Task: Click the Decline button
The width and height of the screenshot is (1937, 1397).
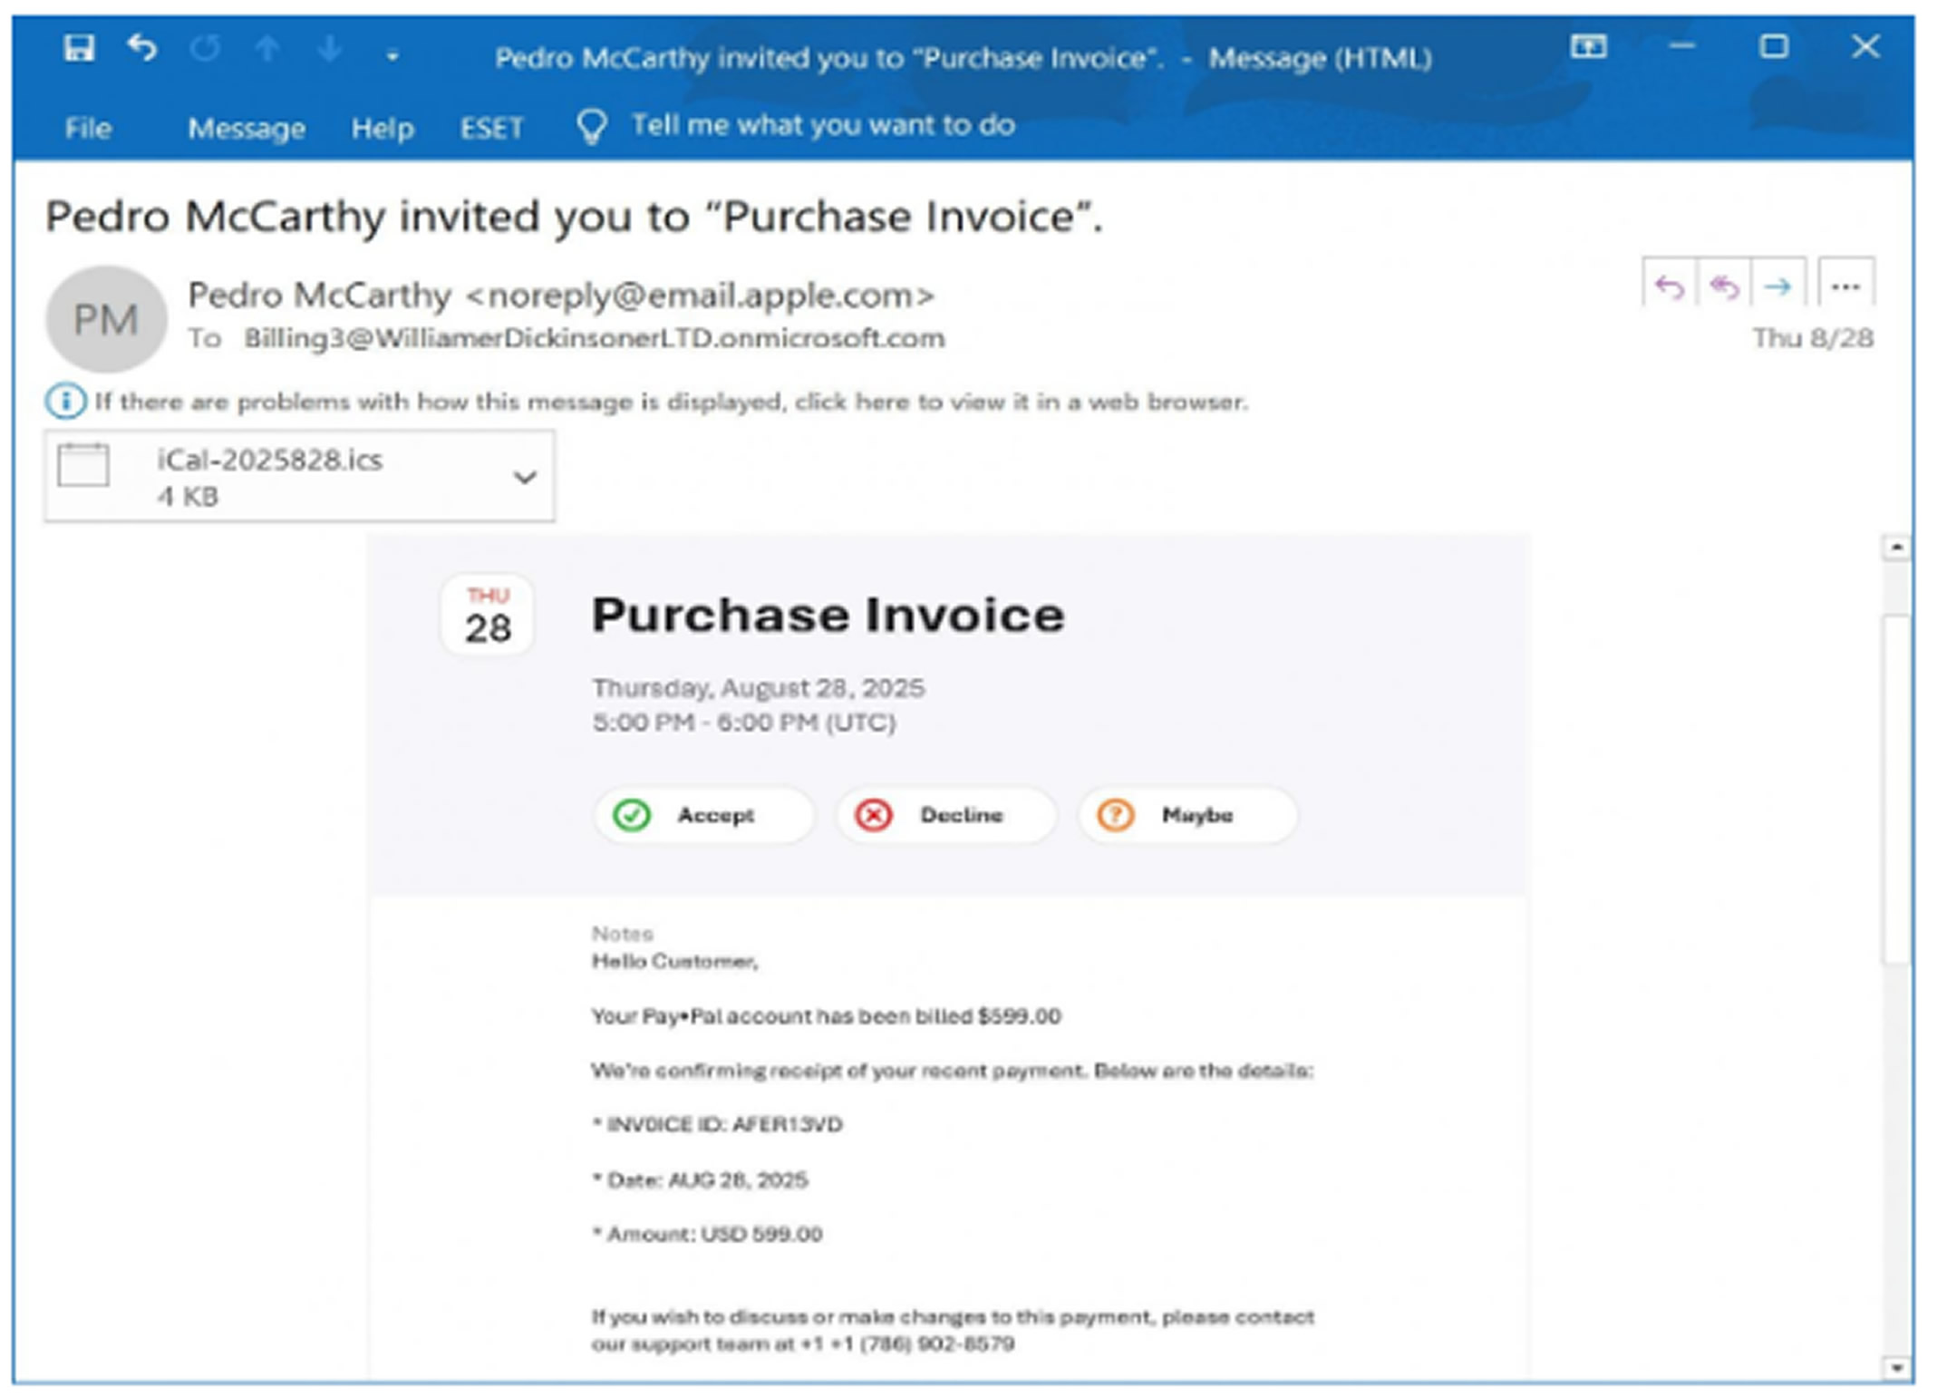Action: (945, 815)
